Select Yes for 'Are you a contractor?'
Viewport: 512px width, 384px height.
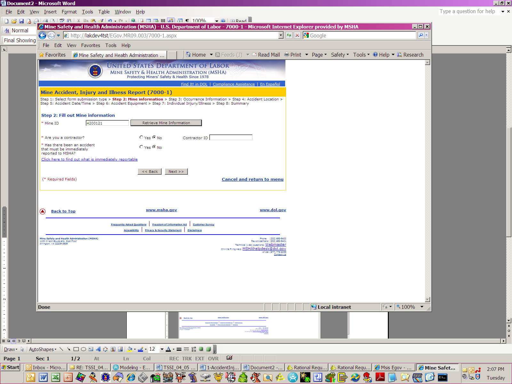click(141, 137)
